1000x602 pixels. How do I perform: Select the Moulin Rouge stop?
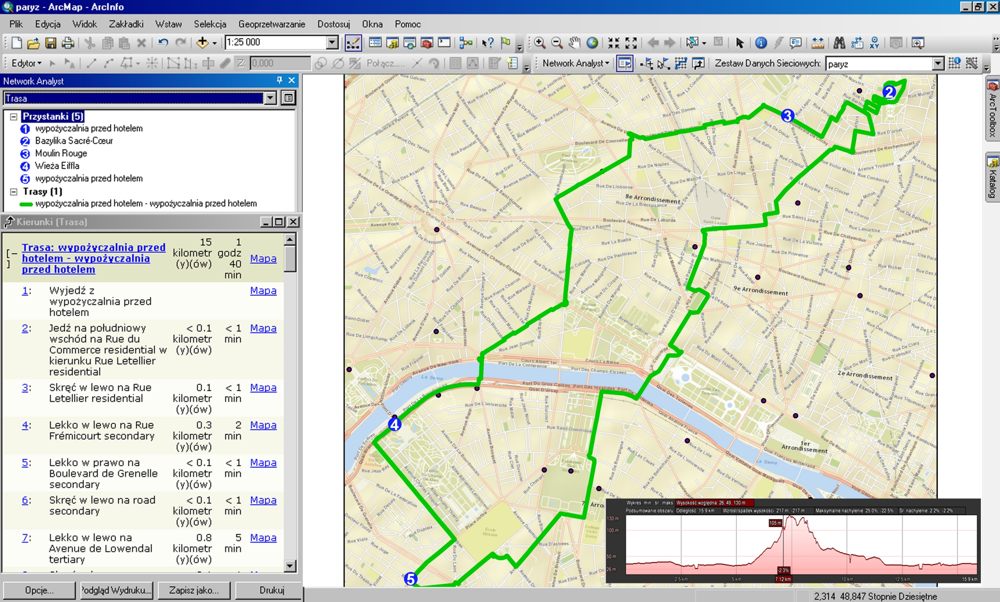[x=61, y=153]
